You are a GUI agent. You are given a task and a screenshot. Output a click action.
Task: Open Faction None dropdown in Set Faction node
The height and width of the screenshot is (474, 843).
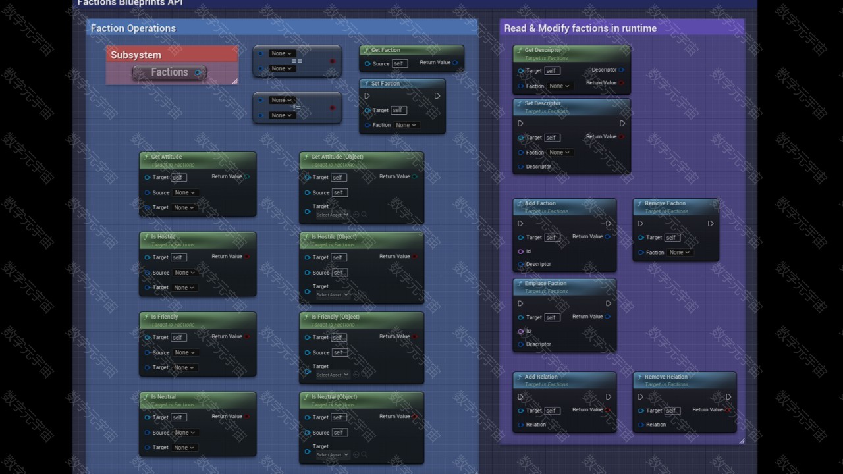406,125
